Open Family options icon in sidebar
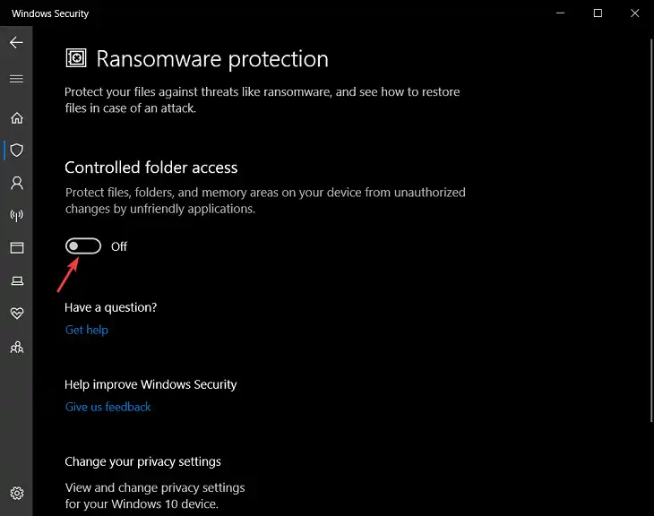 [x=17, y=347]
